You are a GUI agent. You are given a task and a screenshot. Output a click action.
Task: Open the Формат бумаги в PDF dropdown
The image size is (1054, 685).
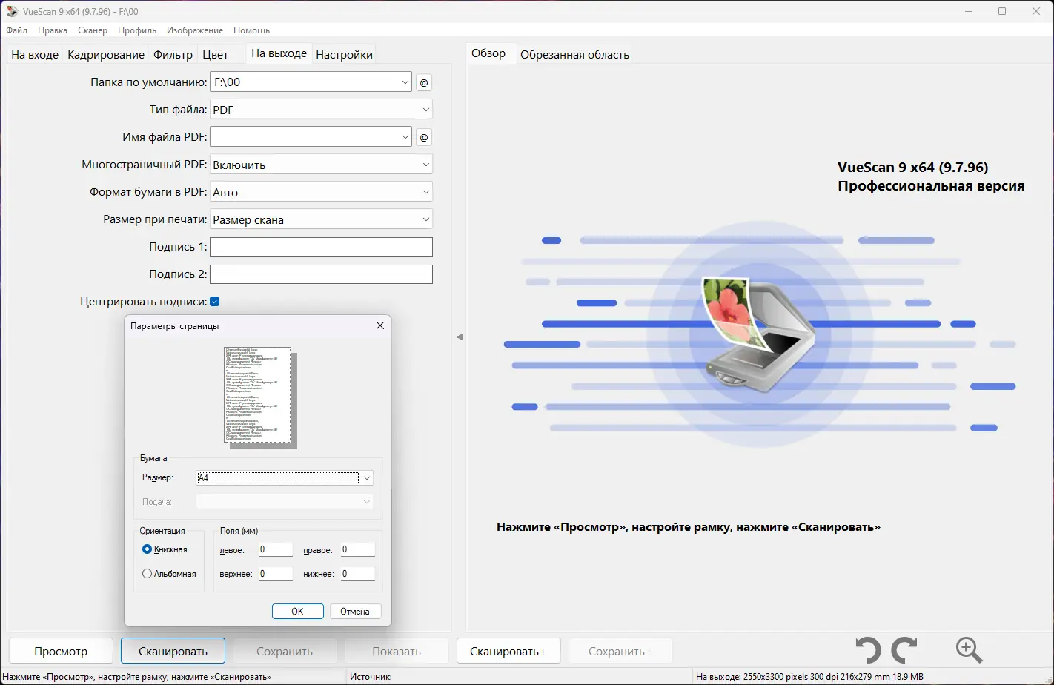tap(425, 192)
